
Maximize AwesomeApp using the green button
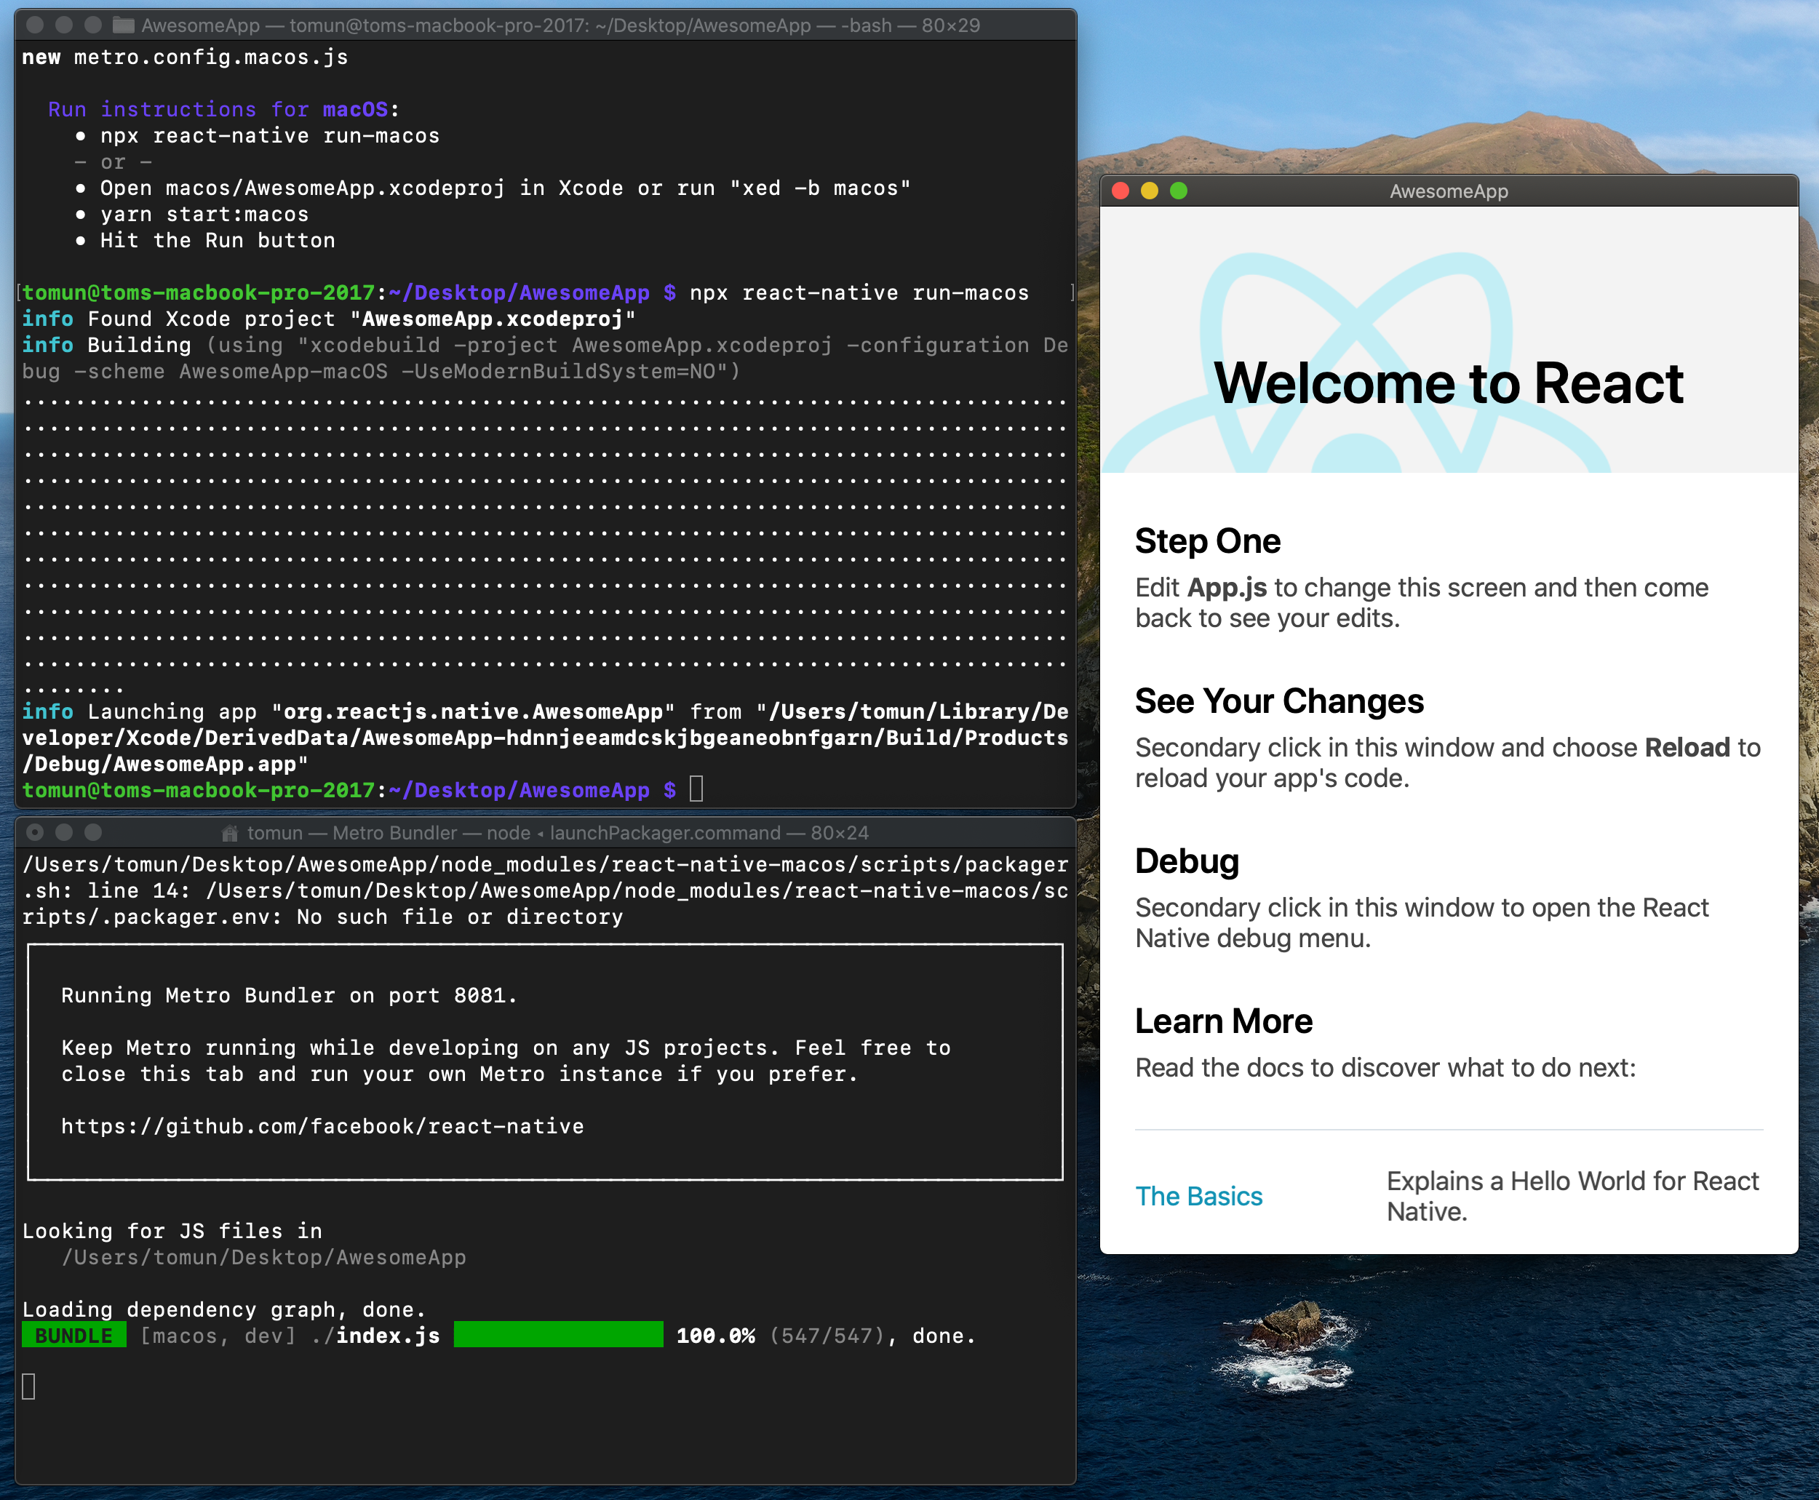[x=1179, y=191]
